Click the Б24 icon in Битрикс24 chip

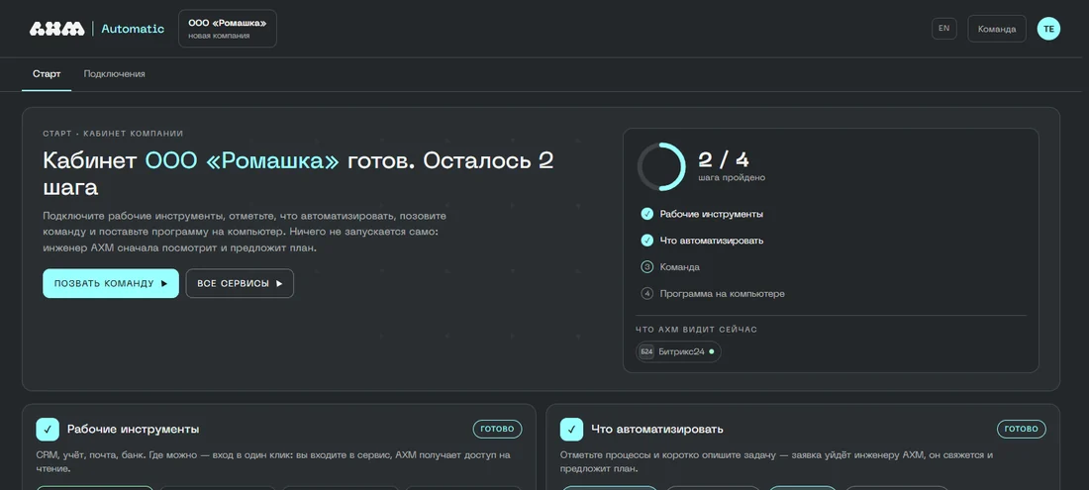point(646,351)
